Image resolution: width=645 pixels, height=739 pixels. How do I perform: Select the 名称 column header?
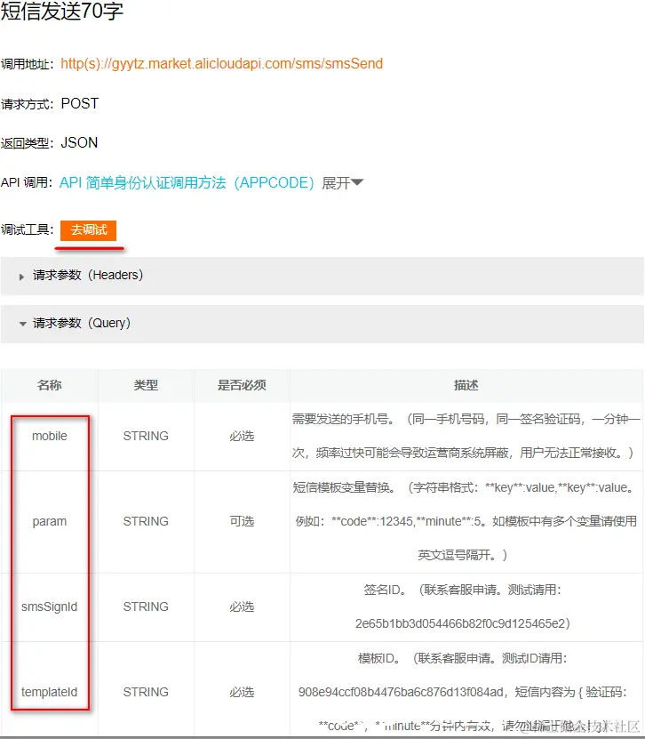[x=50, y=386]
